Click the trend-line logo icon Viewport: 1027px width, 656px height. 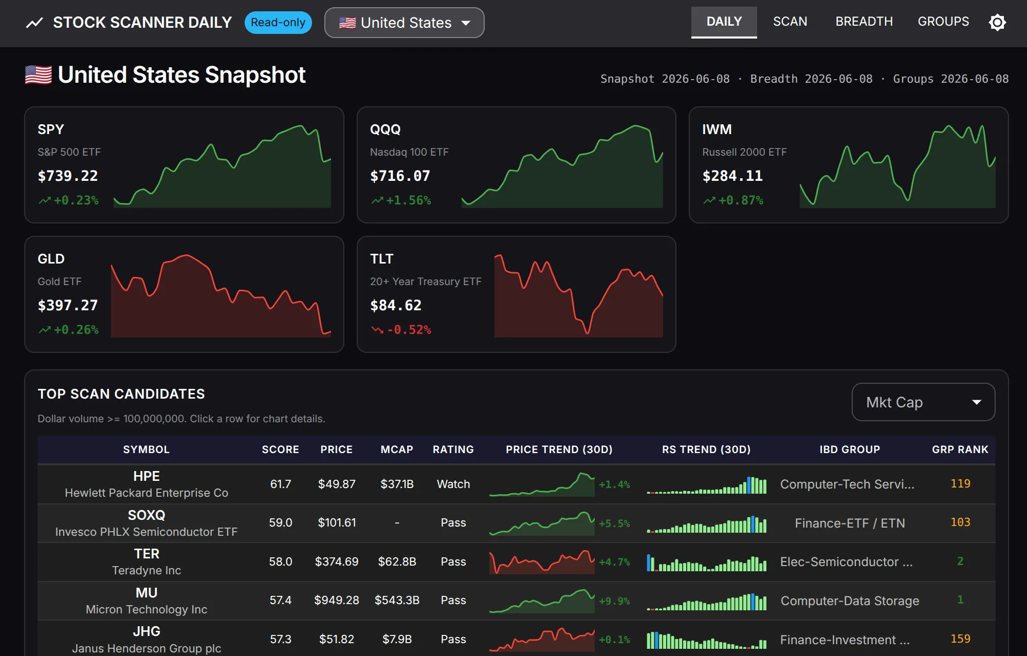34,23
